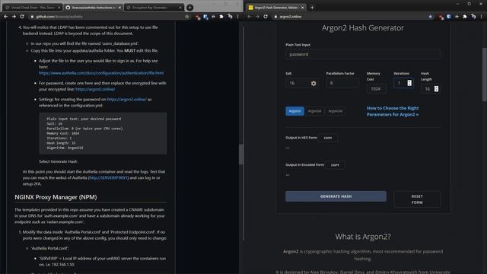The height and width of the screenshot is (274, 487).
Task: Open puzzle-piece Extensions menu in argon2.online window
Action: [465, 17]
